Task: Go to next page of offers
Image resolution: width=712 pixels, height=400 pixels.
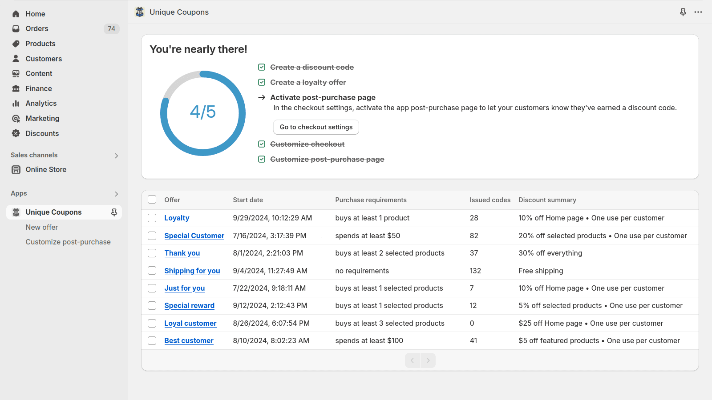Action: coord(428,360)
